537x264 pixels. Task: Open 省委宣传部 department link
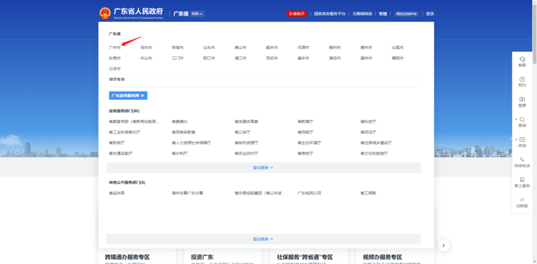pos(134,121)
